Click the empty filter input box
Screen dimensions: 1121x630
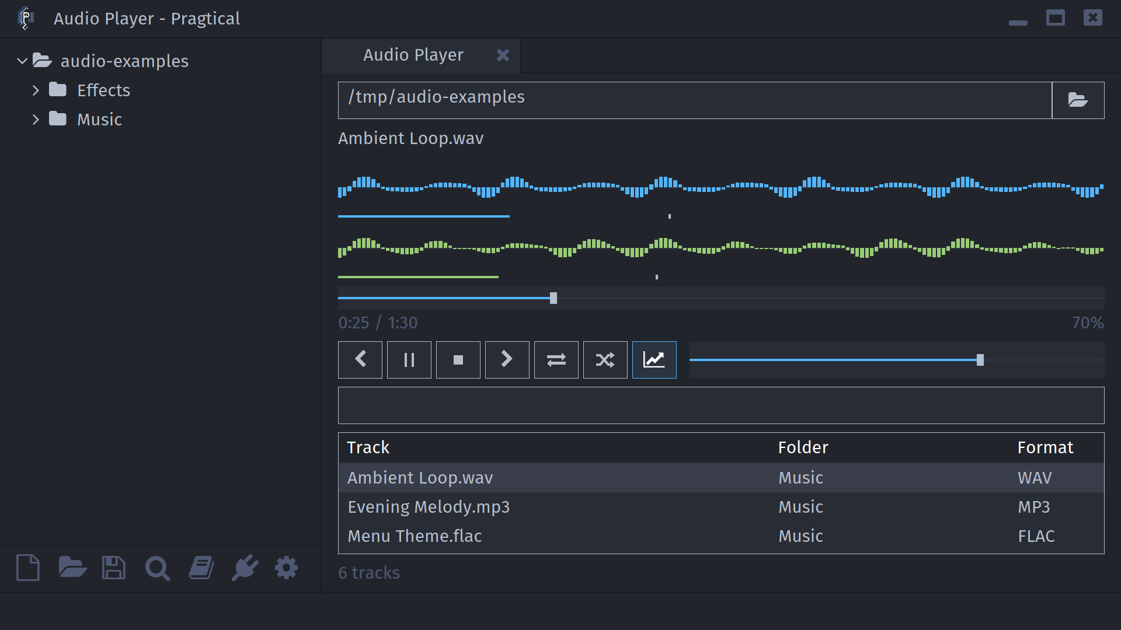pyautogui.click(x=721, y=405)
